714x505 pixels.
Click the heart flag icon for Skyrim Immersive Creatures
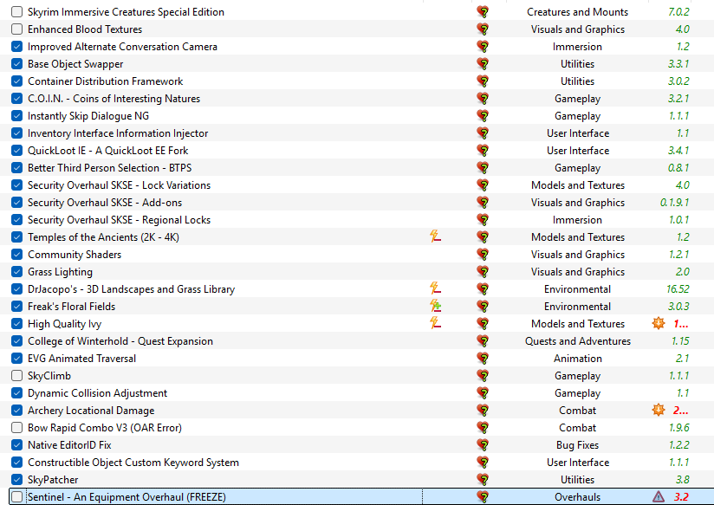pyautogui.click(x=483, y=12)
